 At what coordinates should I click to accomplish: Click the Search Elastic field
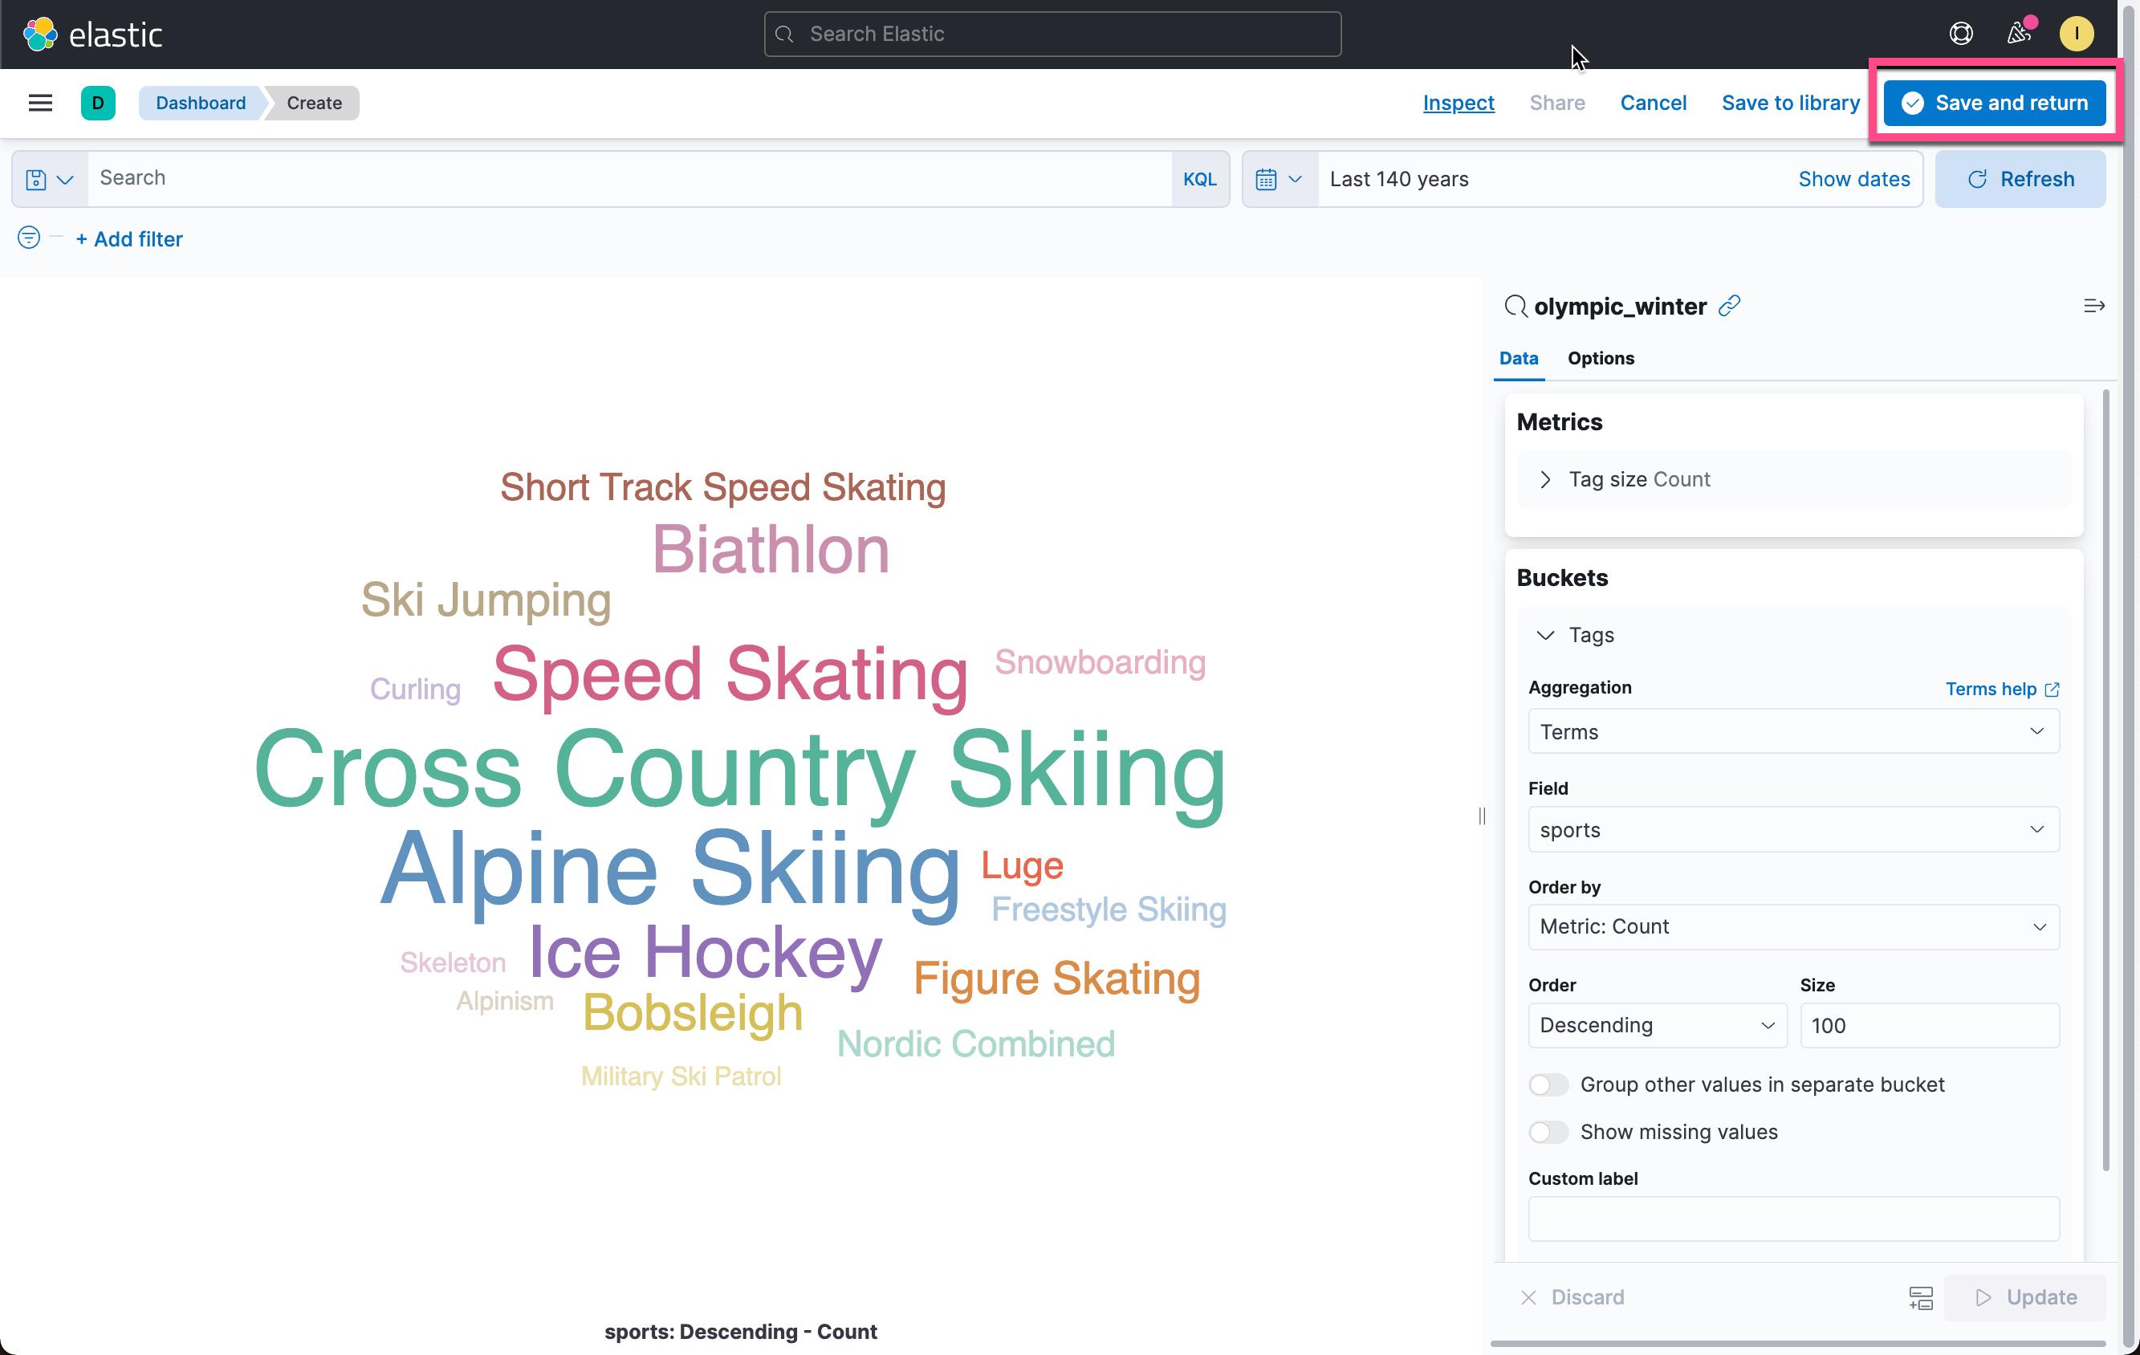1052,34
